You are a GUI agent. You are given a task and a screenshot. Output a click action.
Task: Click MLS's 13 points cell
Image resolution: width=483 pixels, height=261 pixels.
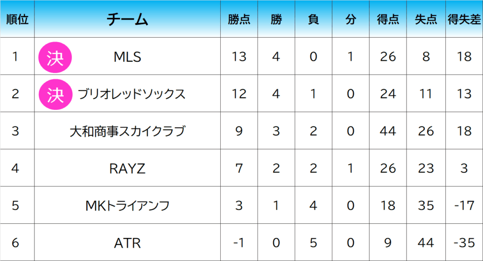(x=239, y=57)
